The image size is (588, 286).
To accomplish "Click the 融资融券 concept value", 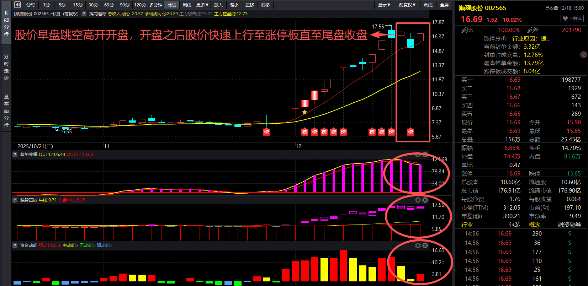I will 570,225.
